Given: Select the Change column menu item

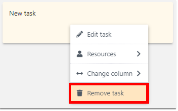Looking at the screenshot, I should pyautogui.click(x=109, y=73).
